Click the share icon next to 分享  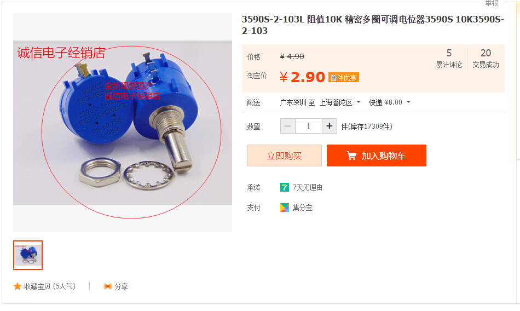pyautogui.click(x=108, y=286)
